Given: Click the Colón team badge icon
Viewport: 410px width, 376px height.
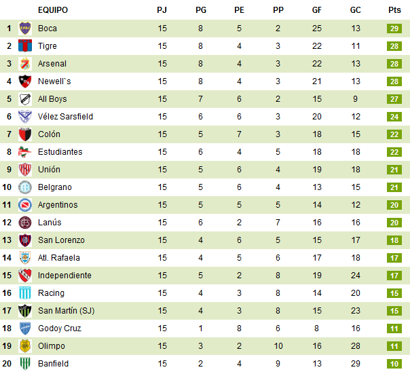Looking at the screenshot, I should [x=25, y=134].
